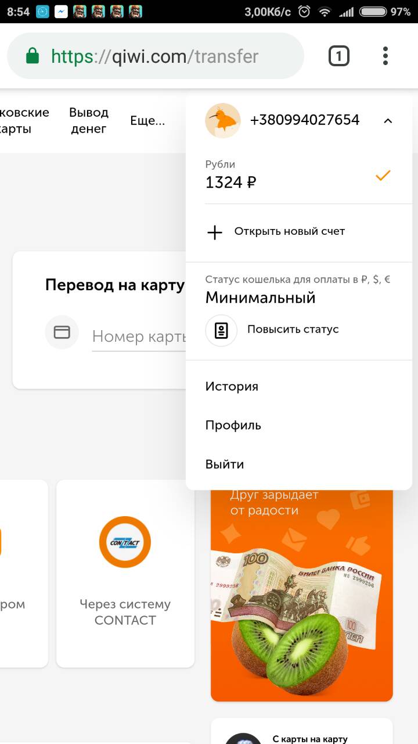Tap the green padlock security icon

tap(33, 56)
